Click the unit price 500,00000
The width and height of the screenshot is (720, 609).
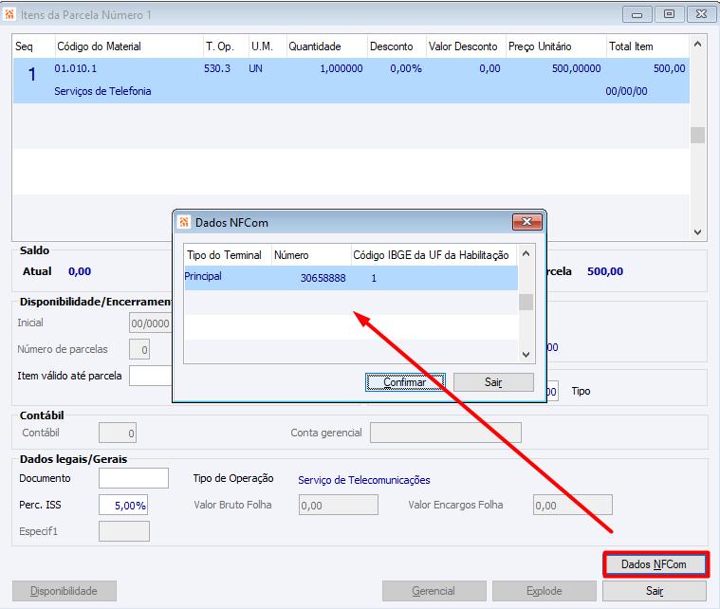[576, 69]
